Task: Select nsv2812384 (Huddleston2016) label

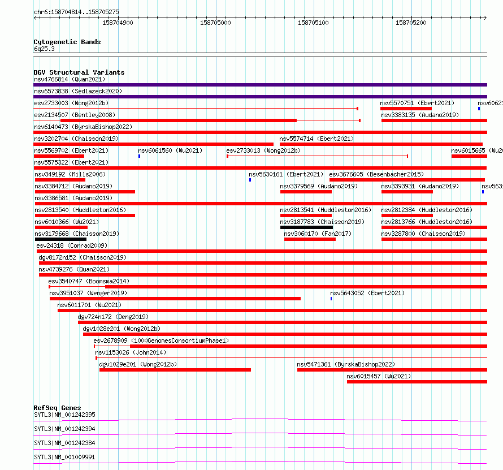Action: [x=427, y=210]
